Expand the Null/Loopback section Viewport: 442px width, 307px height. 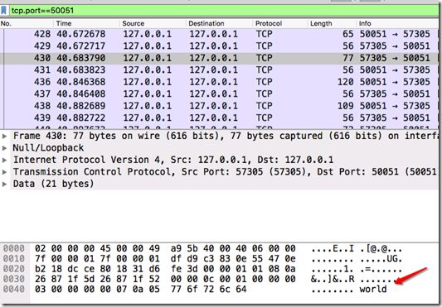[4, 148]
